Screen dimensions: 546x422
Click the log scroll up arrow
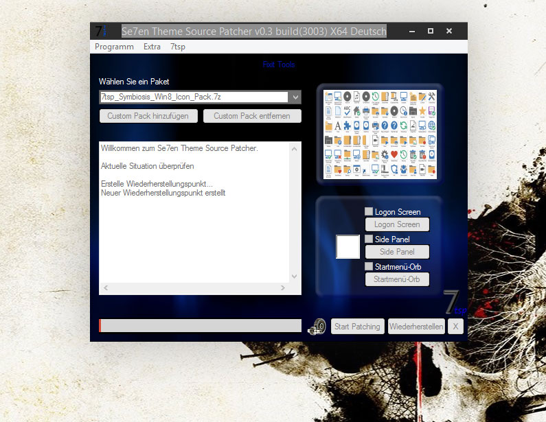(294, 149)
